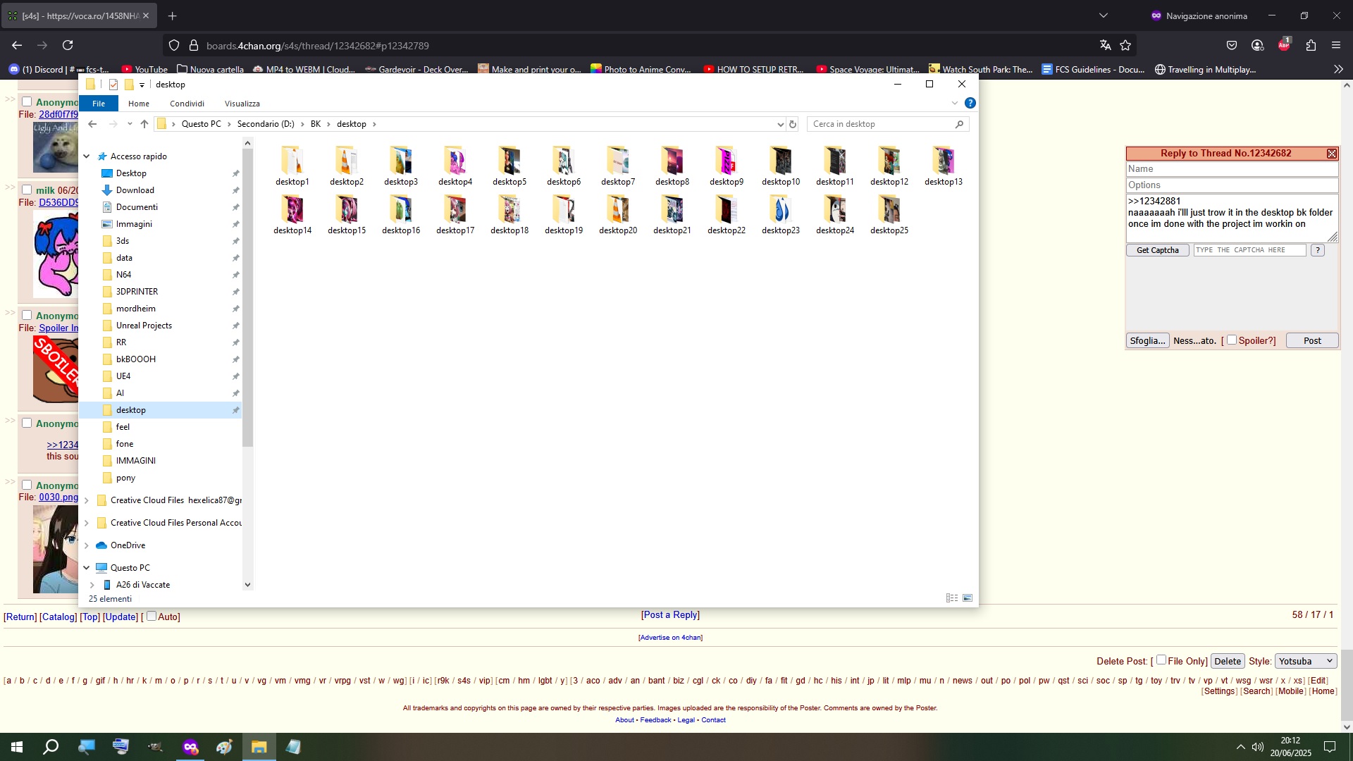
Task: Show hidden taskbar tray icons
Action: (x=1240, y=747)
